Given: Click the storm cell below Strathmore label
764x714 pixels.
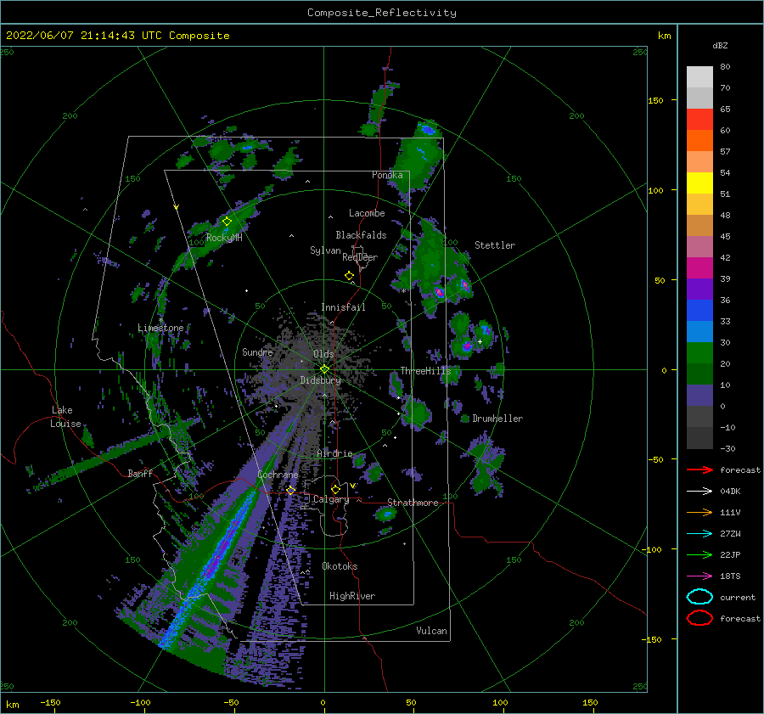Looking at the screenshot, I should pos(385,514).
